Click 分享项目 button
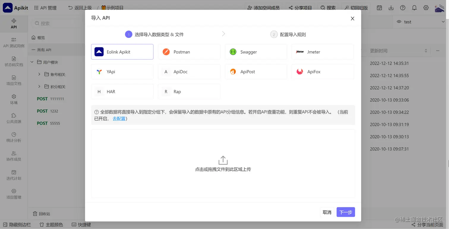This screenshot has height=229, width=449. 300,8
